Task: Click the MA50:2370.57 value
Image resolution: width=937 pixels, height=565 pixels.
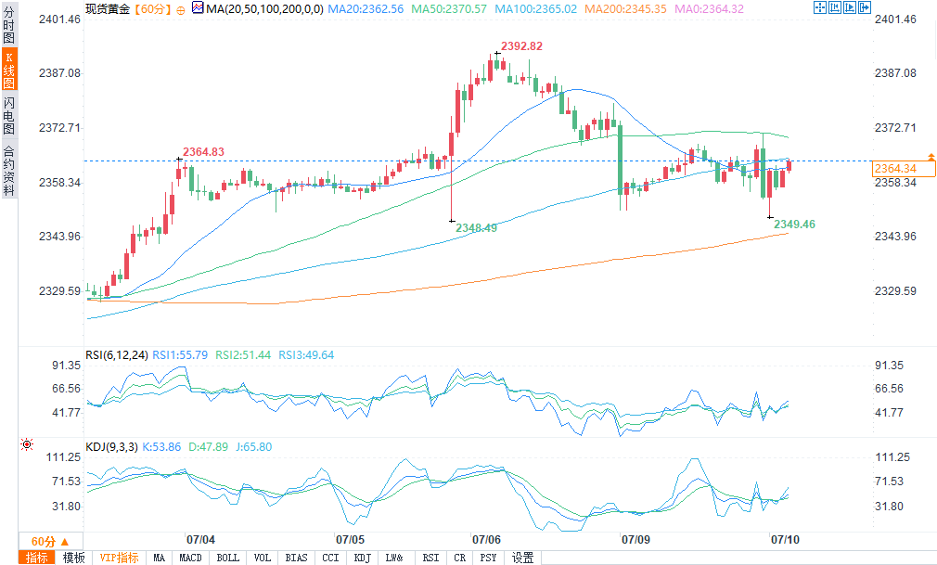Action: pos(449,9)
